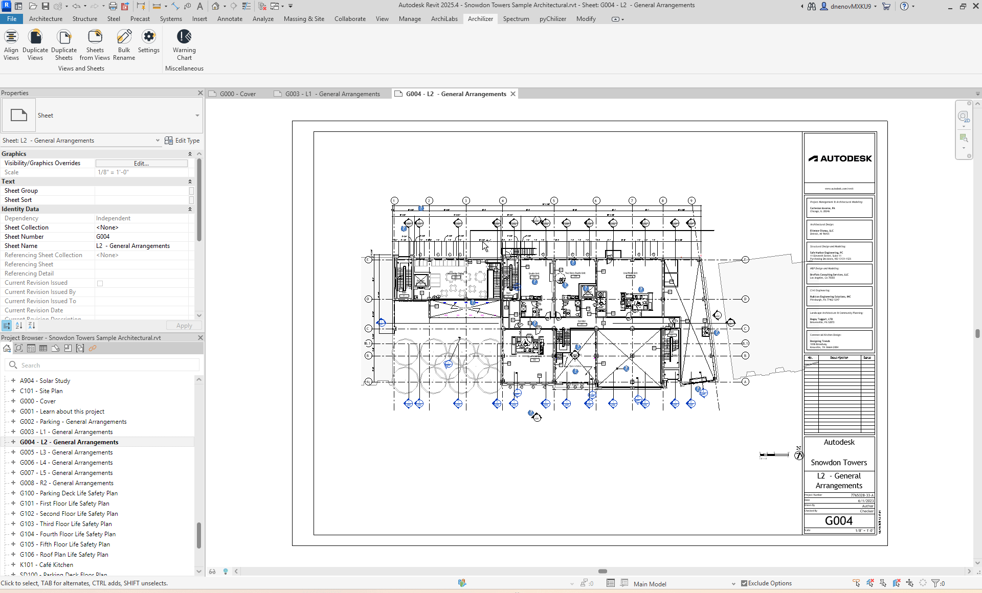Launch the Bulk Rename tool
This screenshot has height=593, width=982.
[x=124, y=37]
